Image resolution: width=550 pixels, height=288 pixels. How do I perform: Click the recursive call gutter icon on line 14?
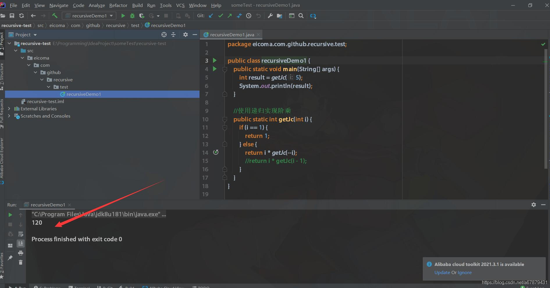(216, 152)
